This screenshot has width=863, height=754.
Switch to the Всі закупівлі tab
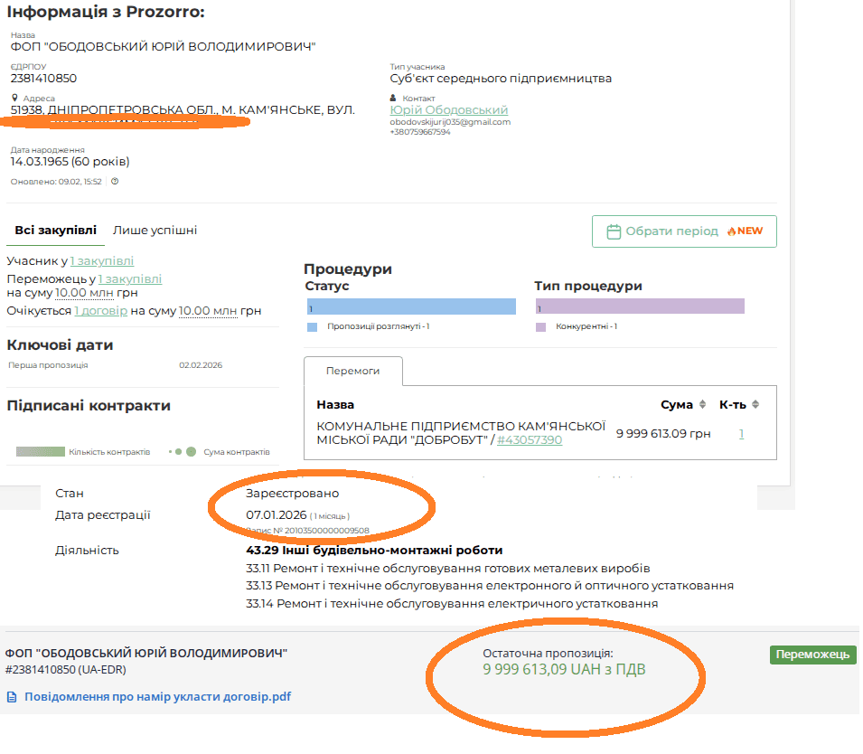pyautogui.click(x=55, y=231)
